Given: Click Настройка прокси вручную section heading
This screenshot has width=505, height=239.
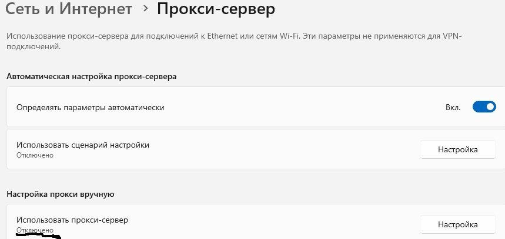Looking at the screenshot, I should (61, 194).
